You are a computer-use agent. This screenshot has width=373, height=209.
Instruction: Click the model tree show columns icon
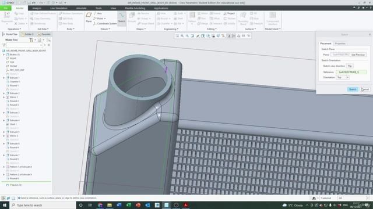40,40
